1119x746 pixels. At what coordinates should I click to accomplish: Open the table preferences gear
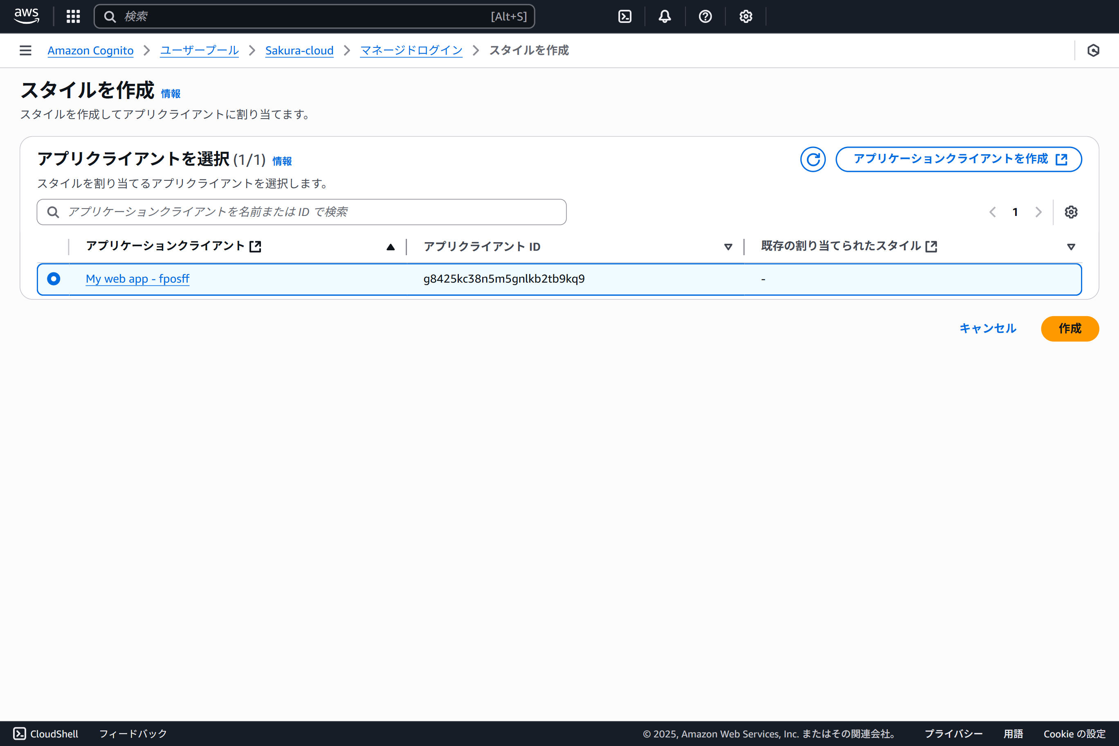(x=1071, y=212)
